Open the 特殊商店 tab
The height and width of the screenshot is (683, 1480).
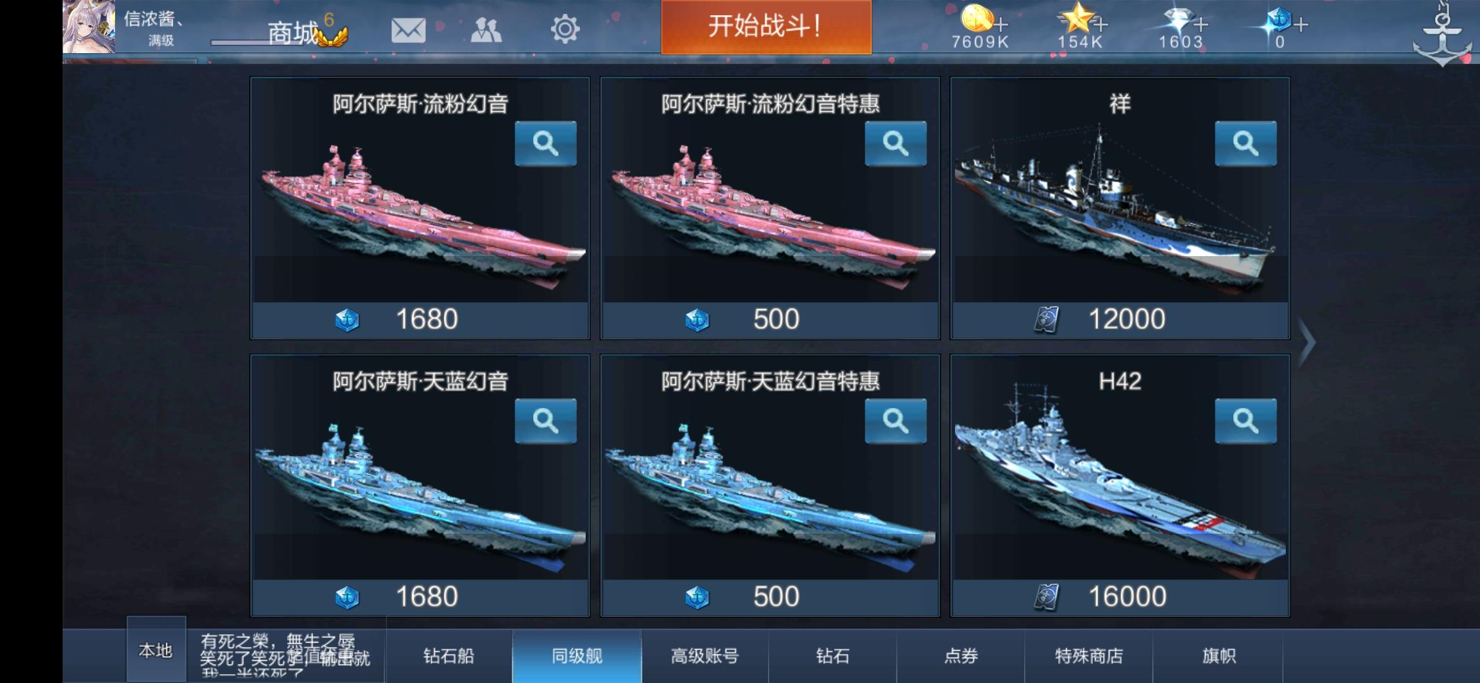[x=1088, y=656]
